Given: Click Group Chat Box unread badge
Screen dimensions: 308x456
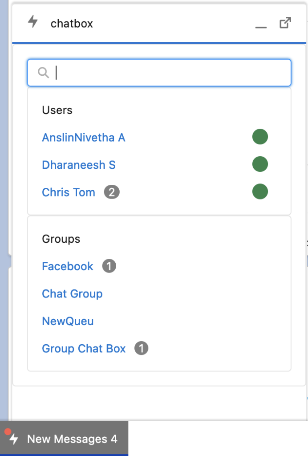Looking at the screenshot, I should 142,349.
